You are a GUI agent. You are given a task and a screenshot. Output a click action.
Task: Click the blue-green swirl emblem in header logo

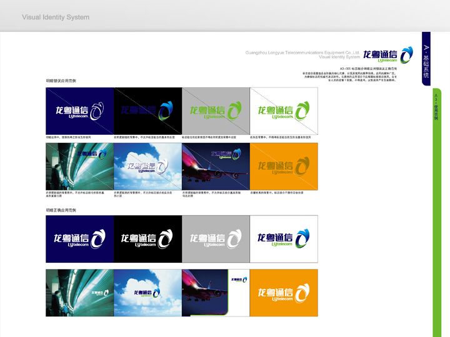407,55
